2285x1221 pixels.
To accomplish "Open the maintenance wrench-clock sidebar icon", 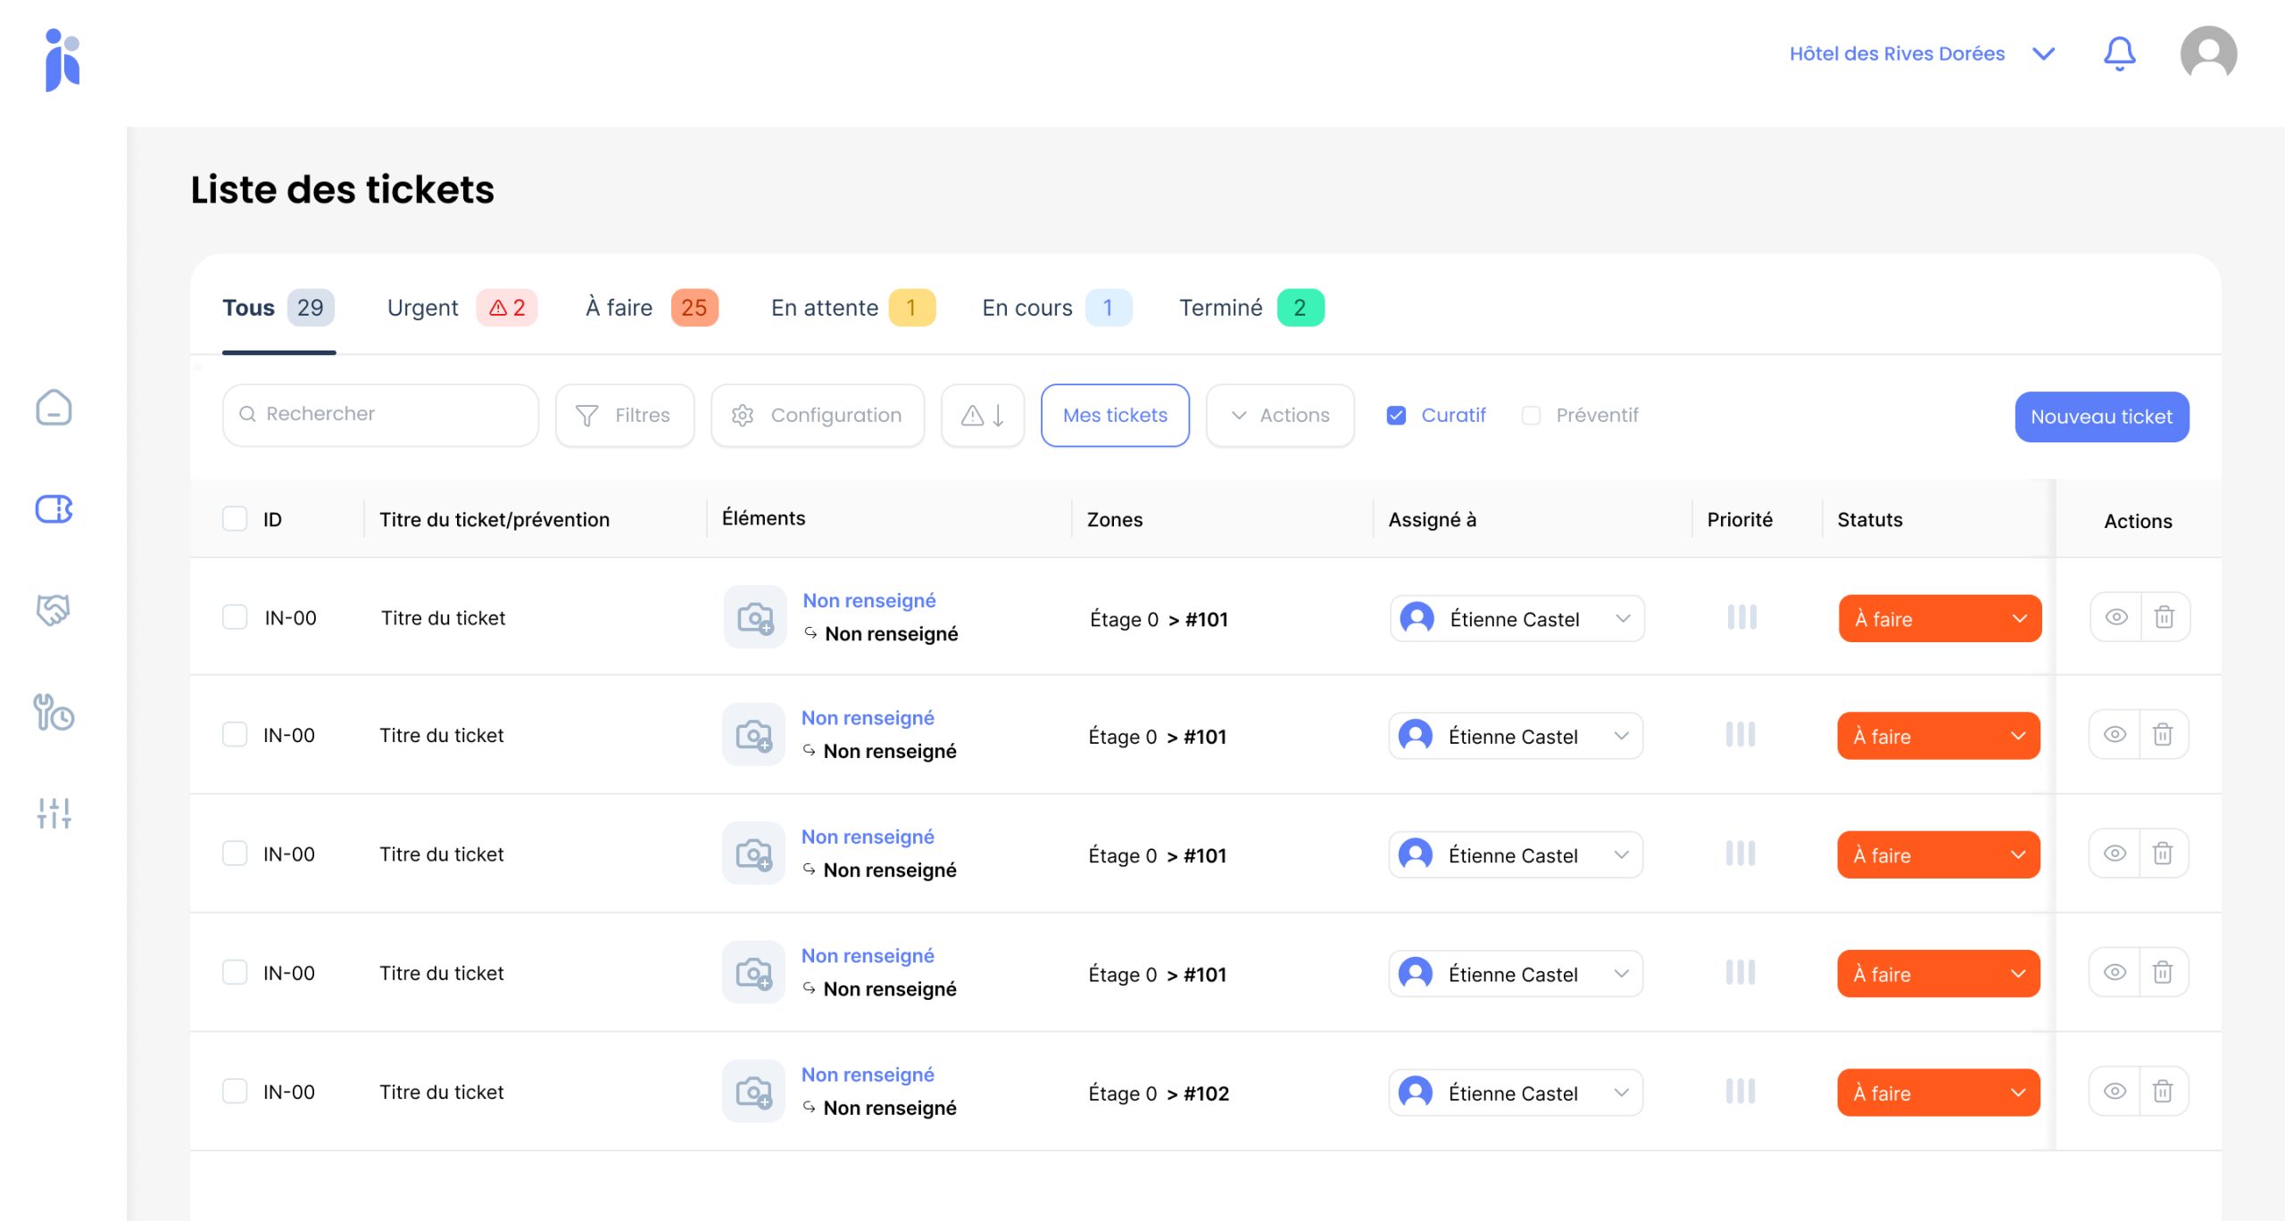I will (54, 712).
